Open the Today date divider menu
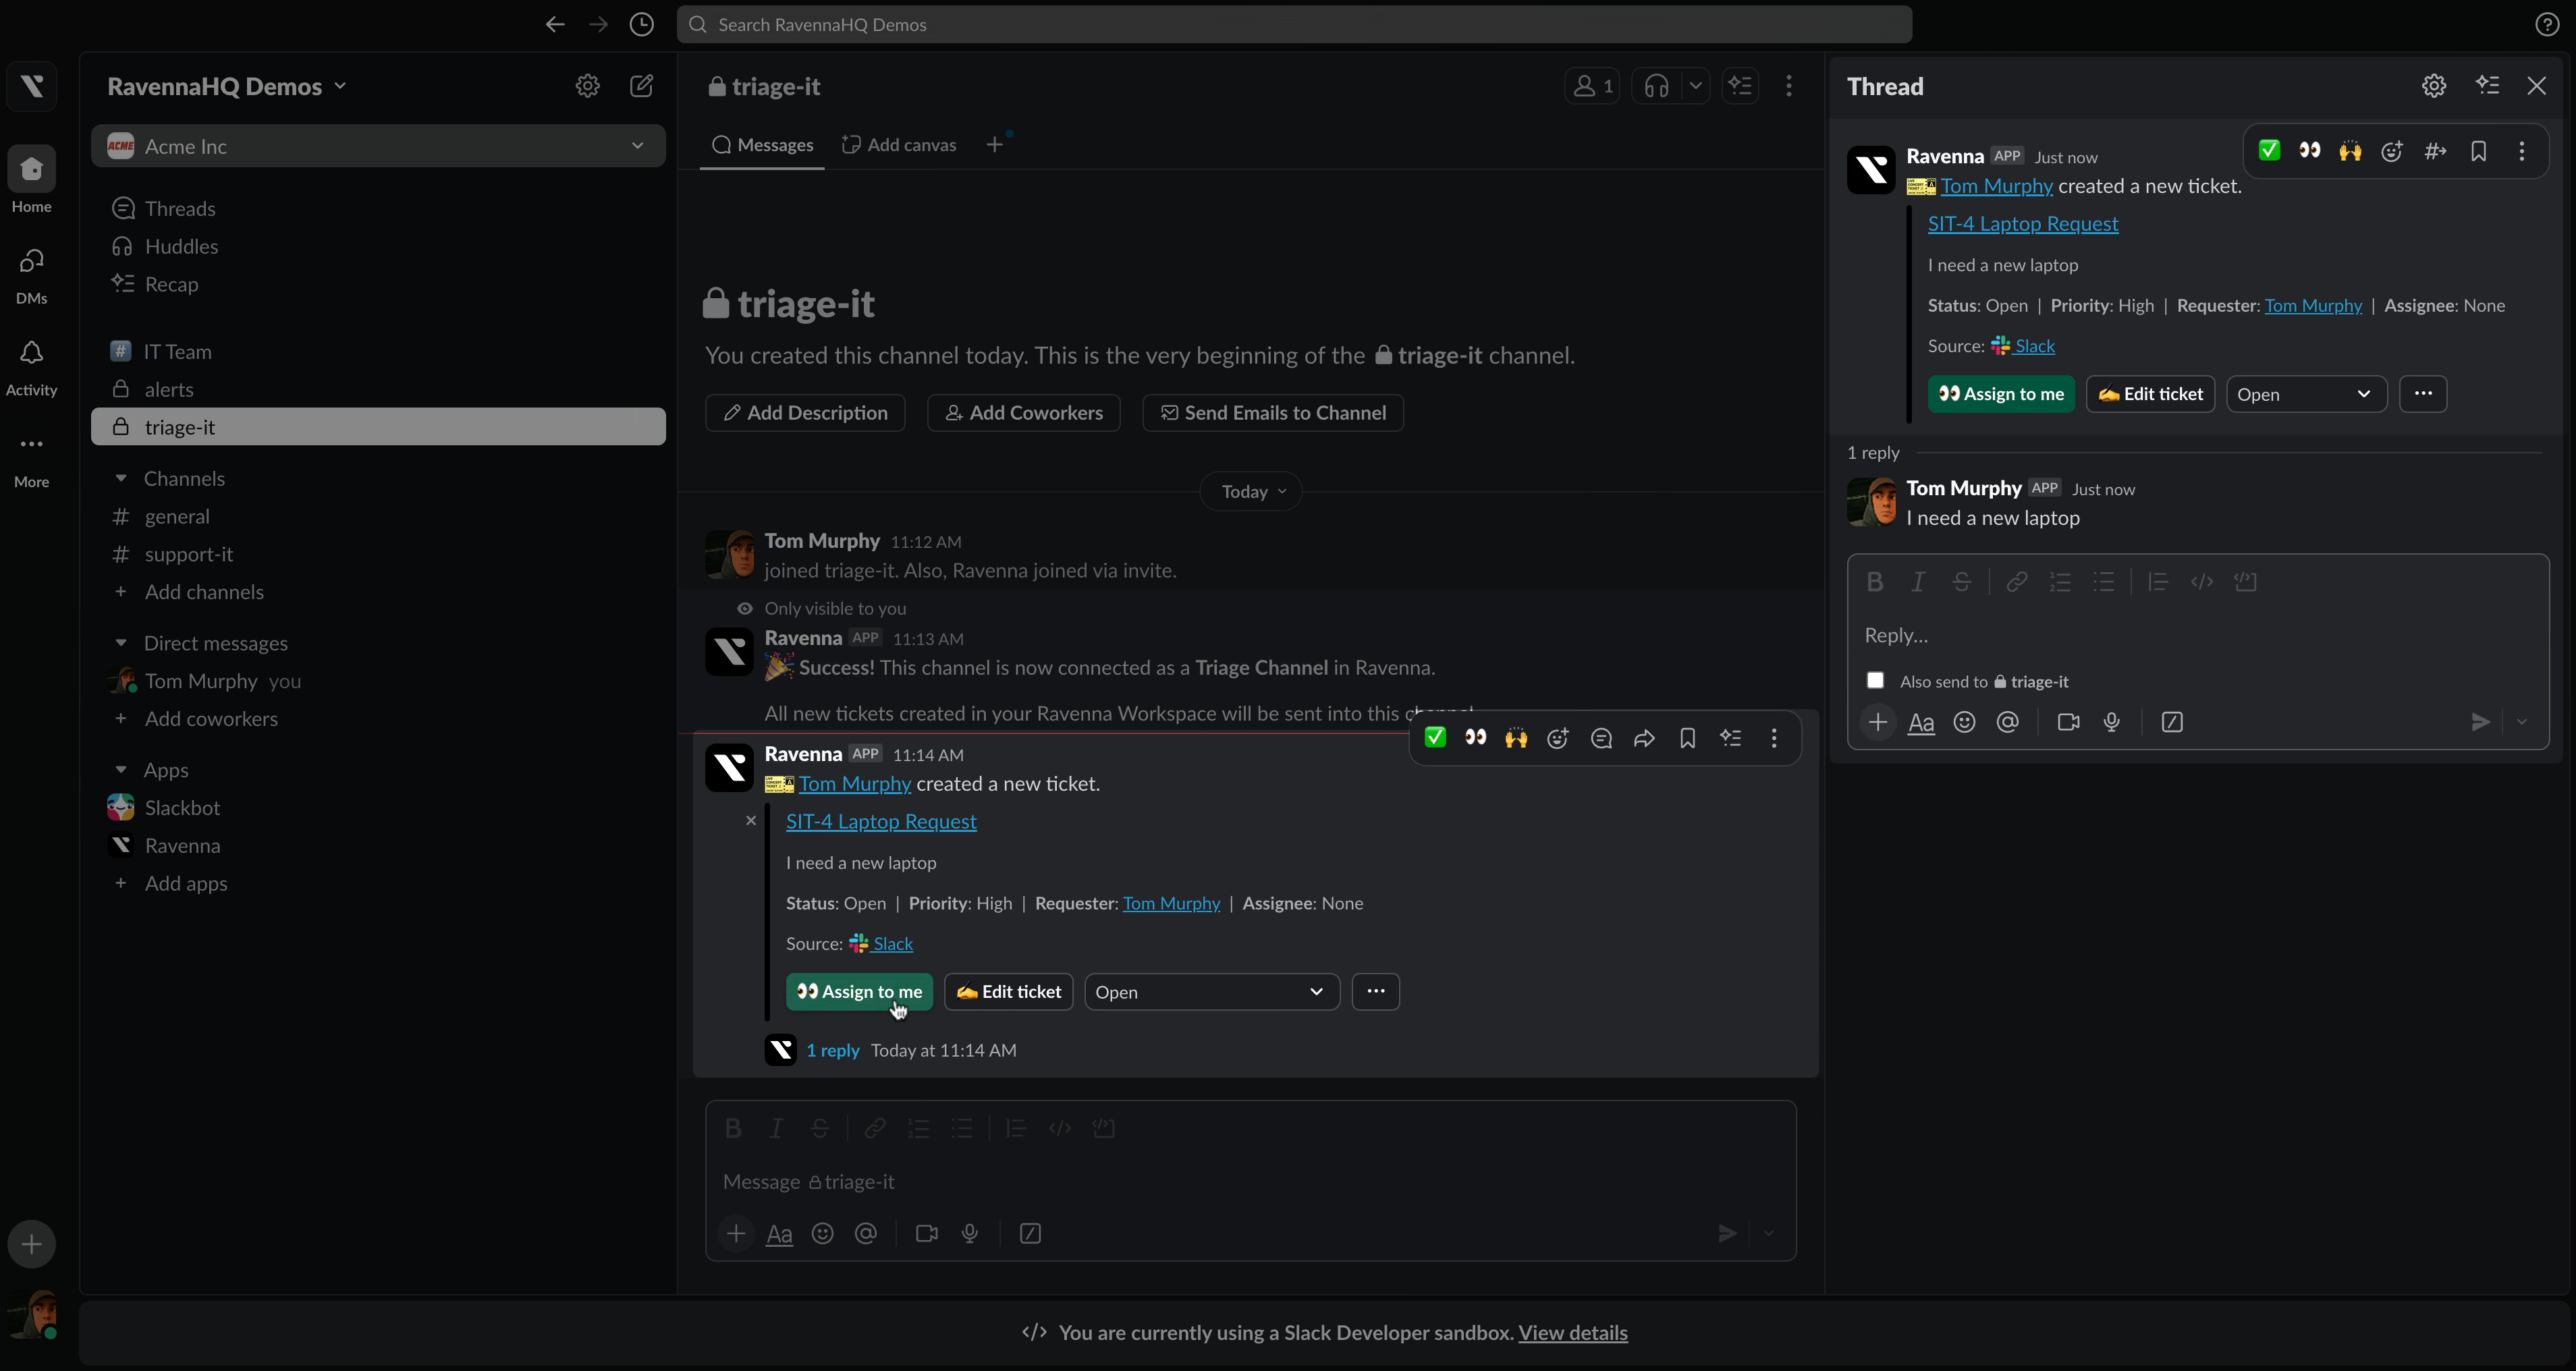 point(1251,492)
